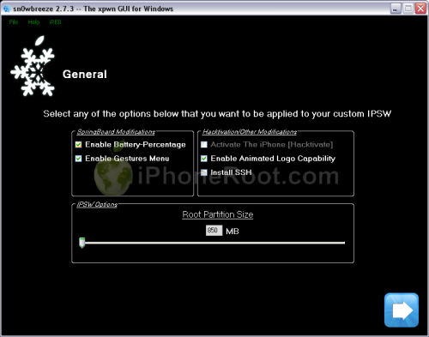Screen dimensions: 429x337
Task: Click the Hacktivation/Other Modifications group label
Action: (x=250, y=132)
